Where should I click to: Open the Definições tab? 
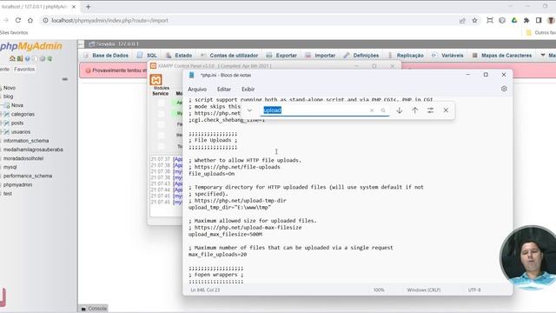coord(361,56)
